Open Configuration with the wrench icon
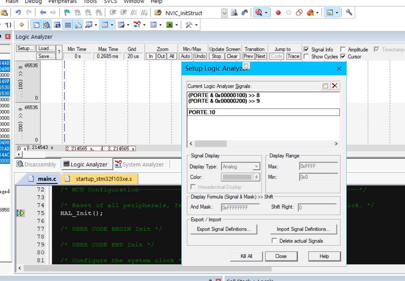 (349, 12)
